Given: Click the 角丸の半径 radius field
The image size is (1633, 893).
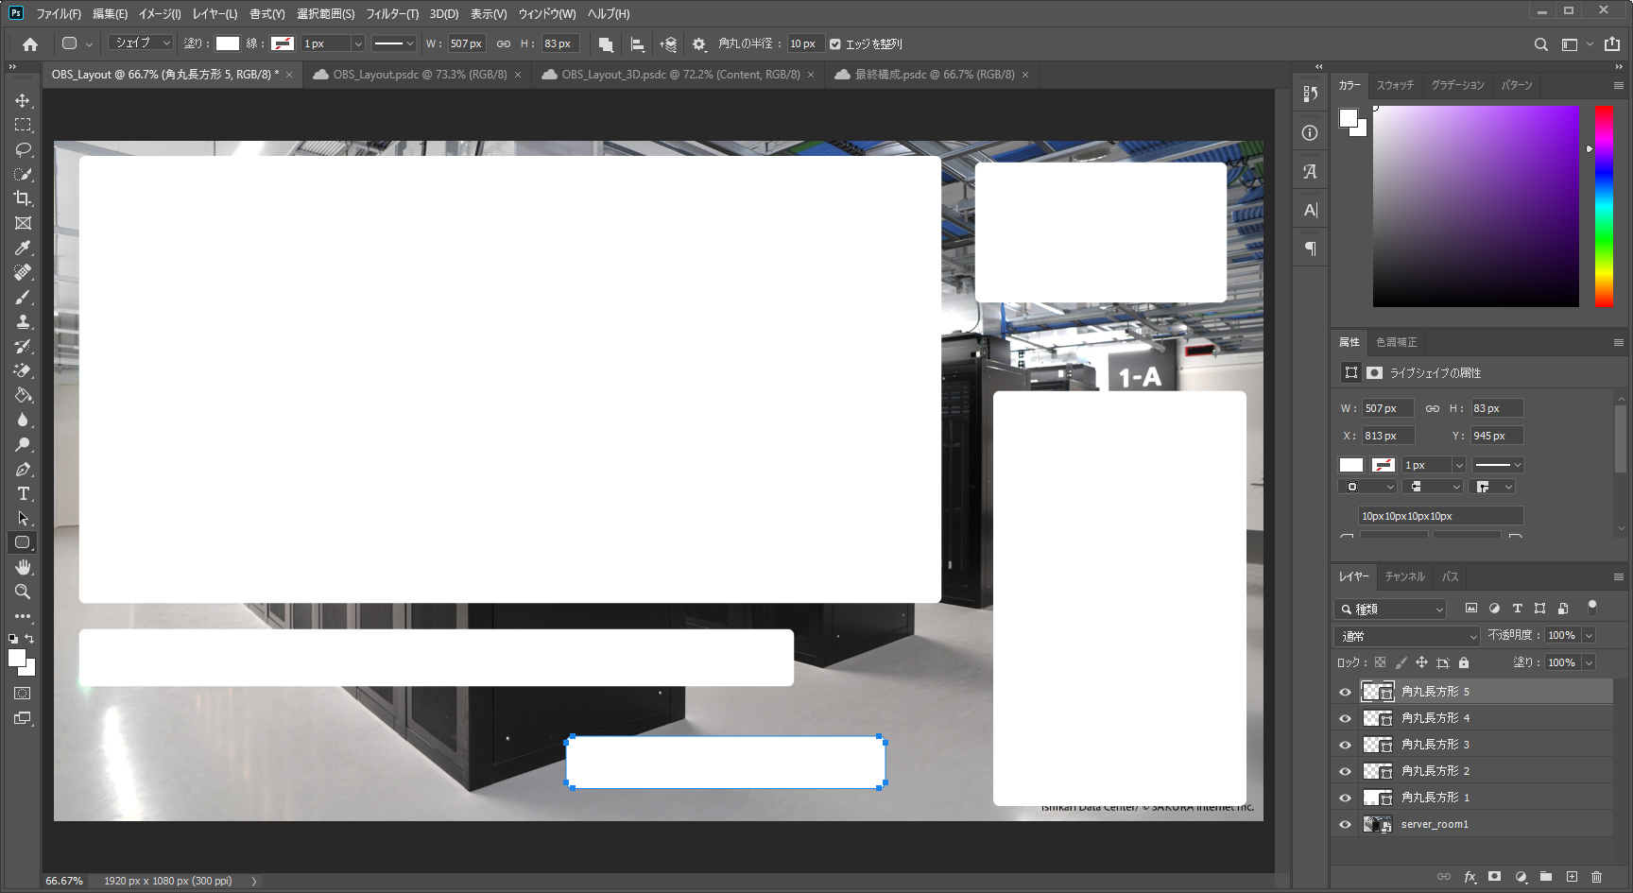Looking at the screenshot, I should click(805, 43).
